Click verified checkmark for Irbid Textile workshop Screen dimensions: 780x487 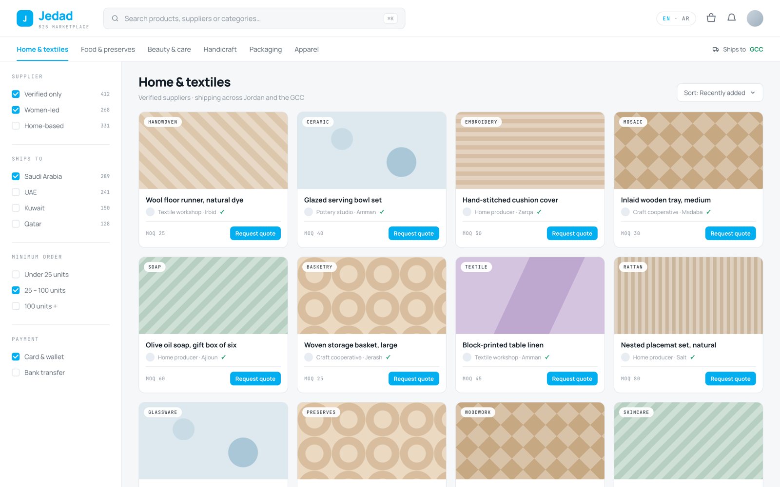[x=222, y=212]
